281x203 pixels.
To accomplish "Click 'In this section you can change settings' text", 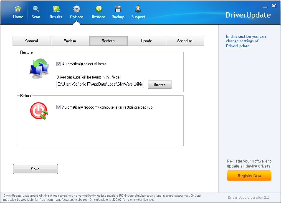I will pyautogui.click(x=246, y=41).
